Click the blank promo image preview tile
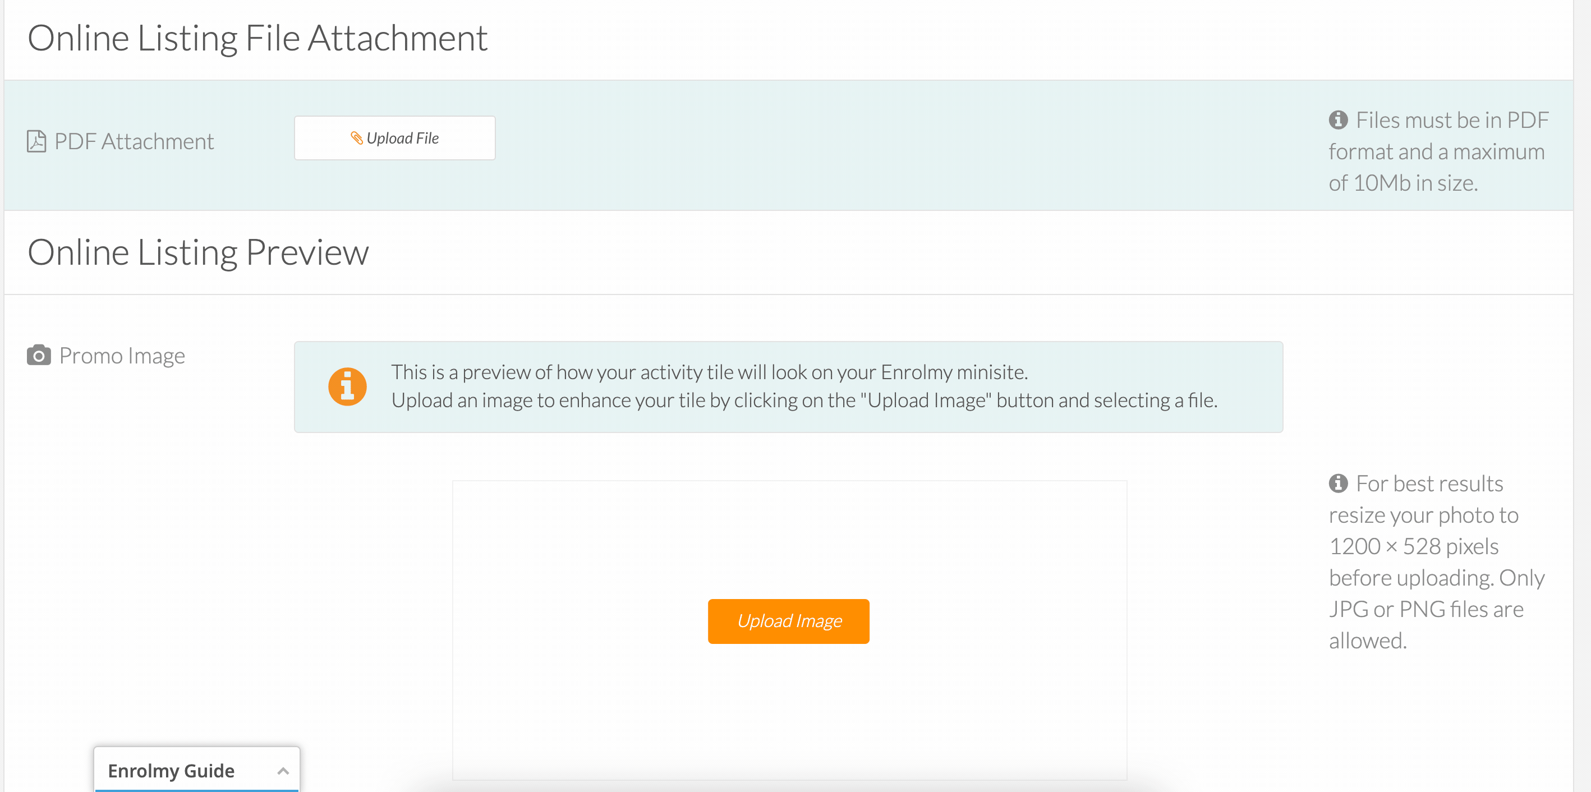 [790, 630]
